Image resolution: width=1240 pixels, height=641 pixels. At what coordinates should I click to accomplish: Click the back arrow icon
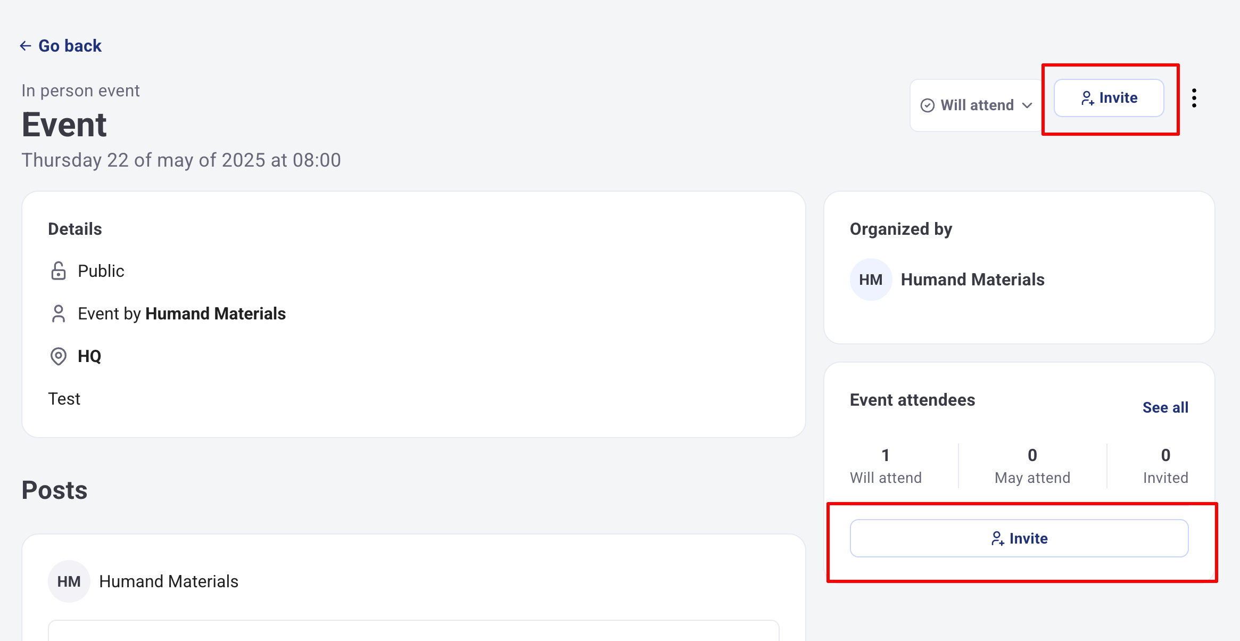pos(26,46)
